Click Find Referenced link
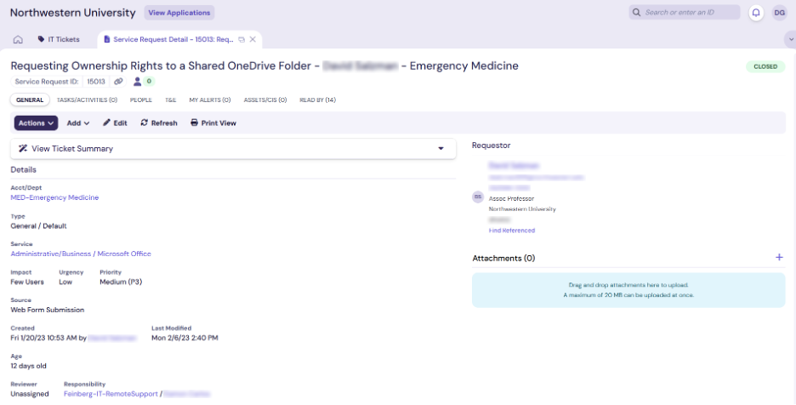Screen dimensions: 796x405 (512, 231)
